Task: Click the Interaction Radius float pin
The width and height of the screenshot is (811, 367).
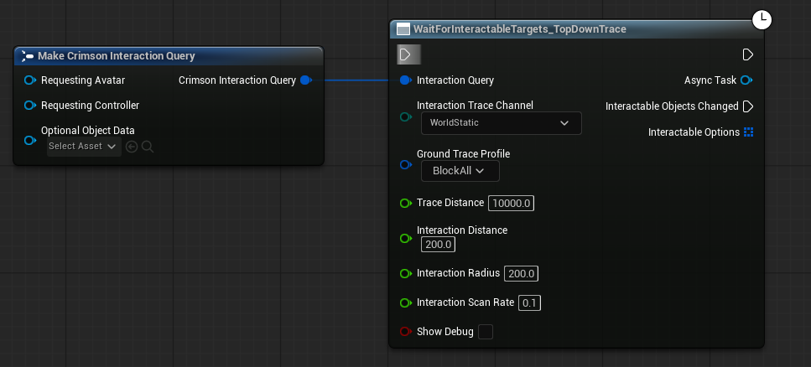Action: [x=406, y=273]
